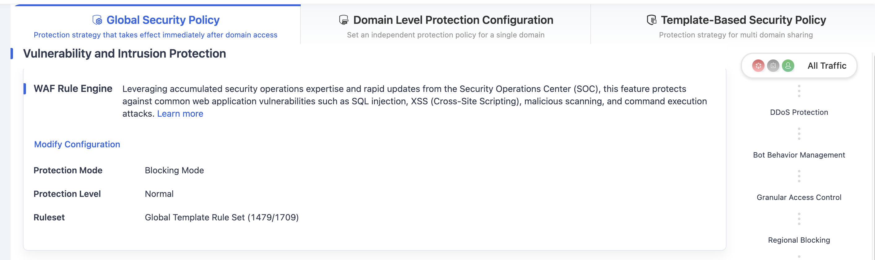Click the WAF Rule Engine heading

pos(73,89)
